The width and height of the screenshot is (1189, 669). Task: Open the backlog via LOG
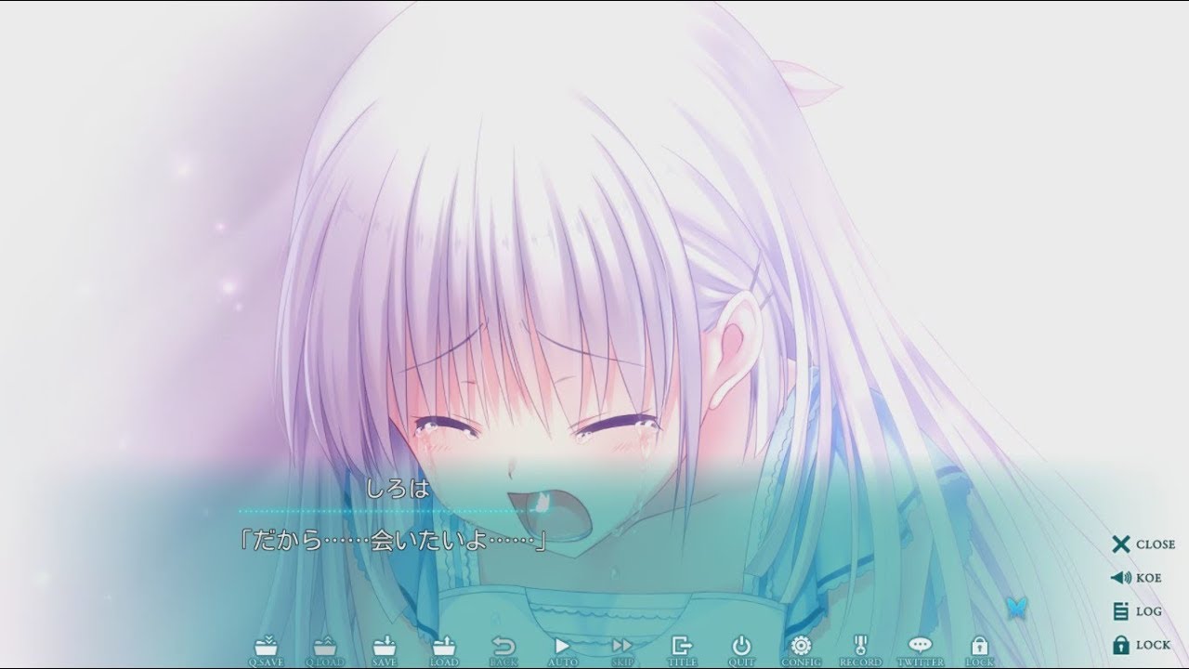pos(1136,611)
